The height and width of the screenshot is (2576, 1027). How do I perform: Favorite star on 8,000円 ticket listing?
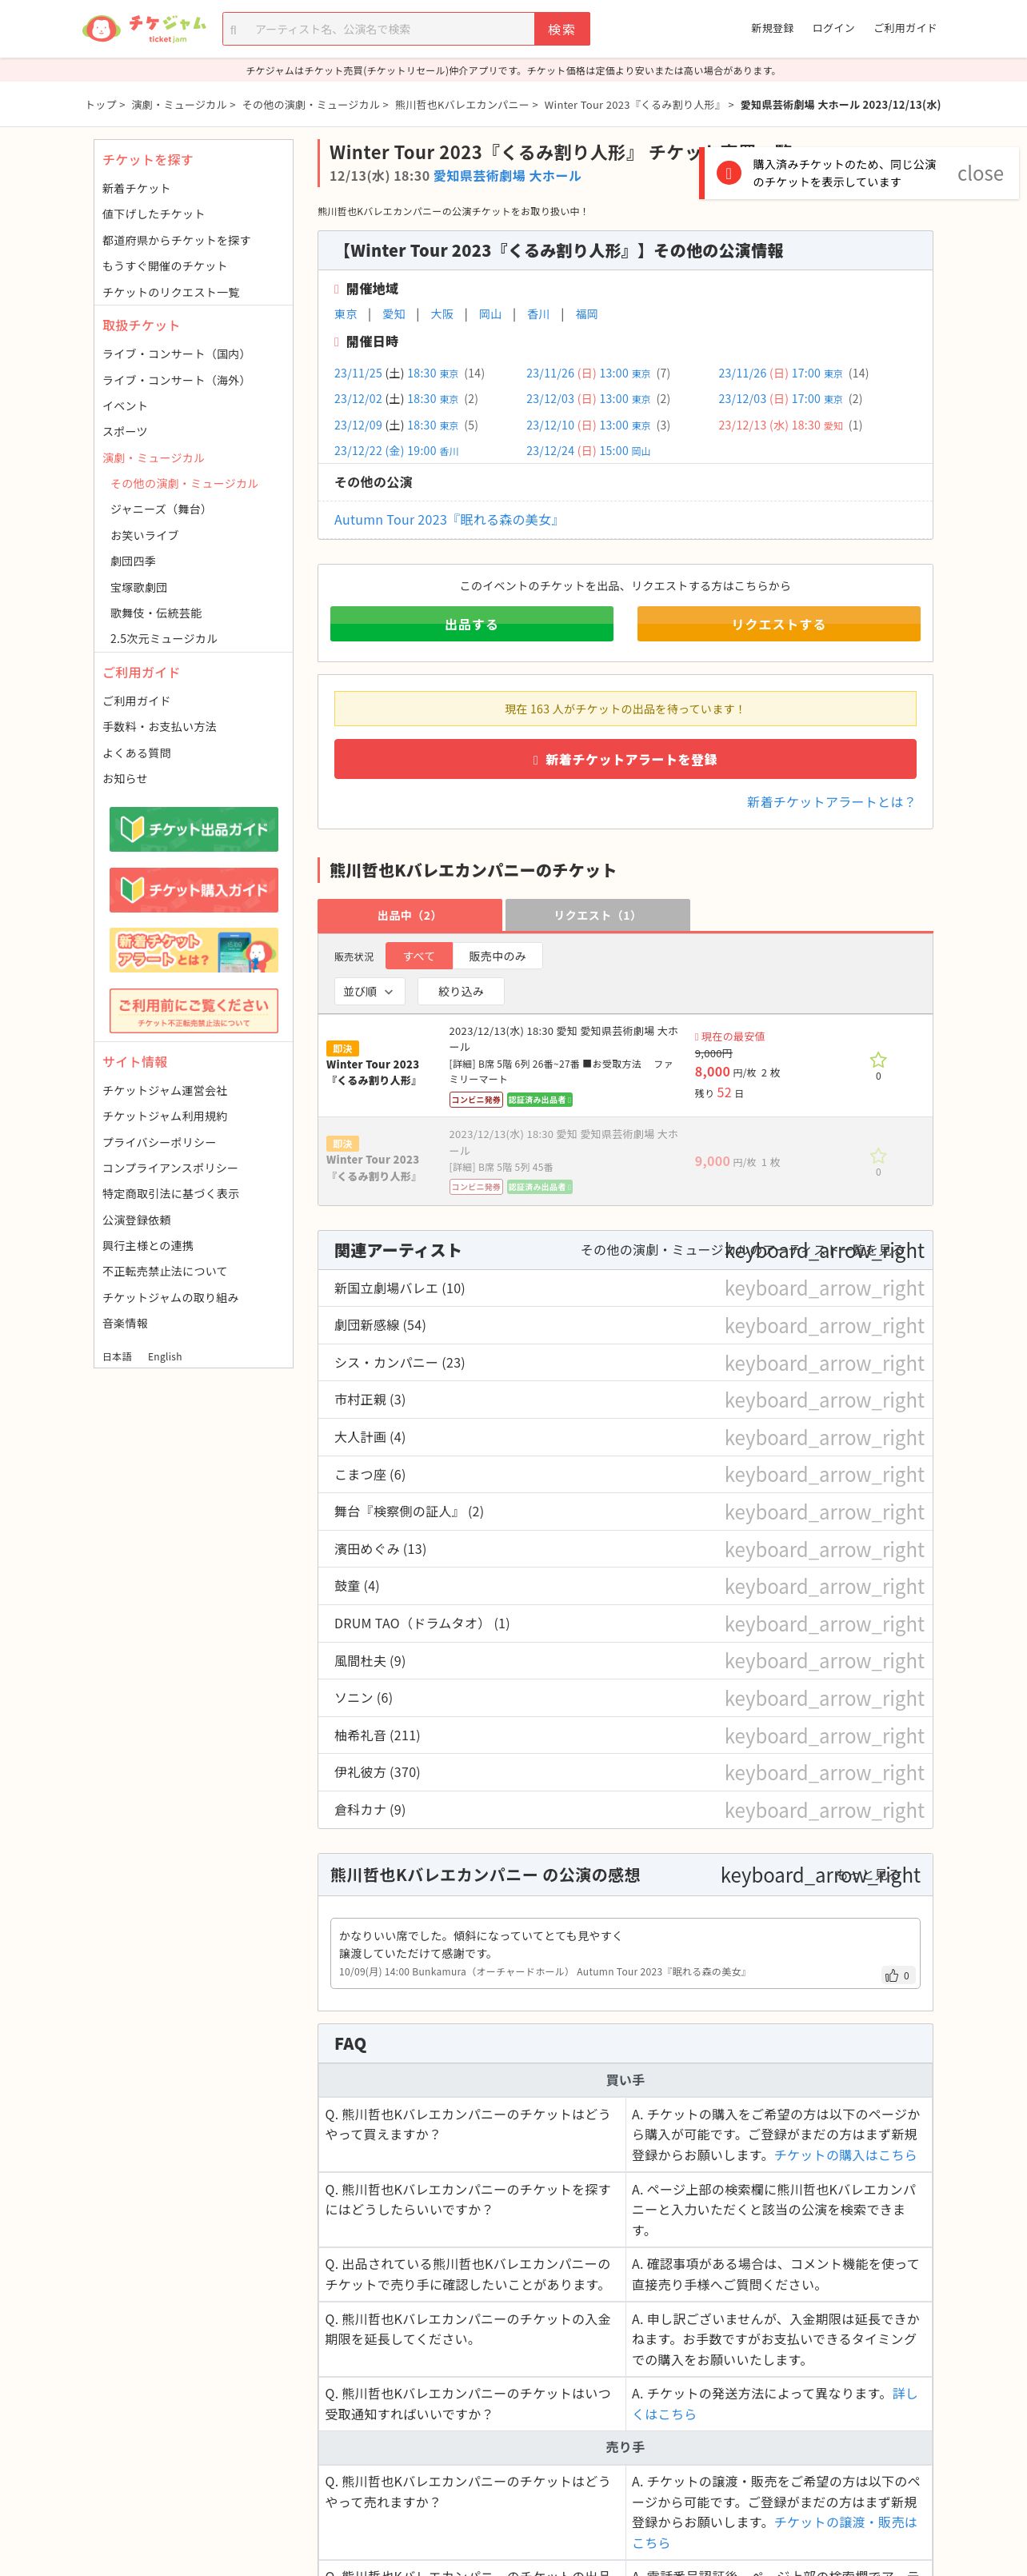878,1060
